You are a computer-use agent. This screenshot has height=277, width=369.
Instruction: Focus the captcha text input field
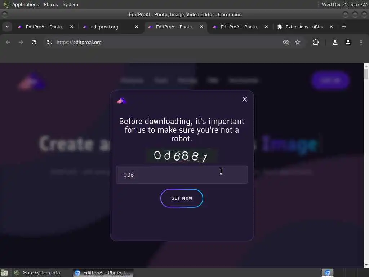182,175
